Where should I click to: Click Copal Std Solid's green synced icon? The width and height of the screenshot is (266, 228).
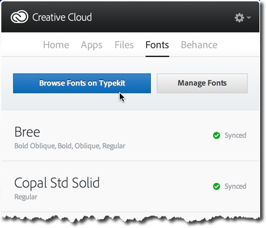[217, 186]
